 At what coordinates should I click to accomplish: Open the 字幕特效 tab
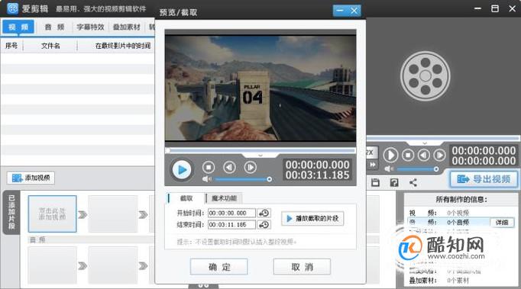90,27
